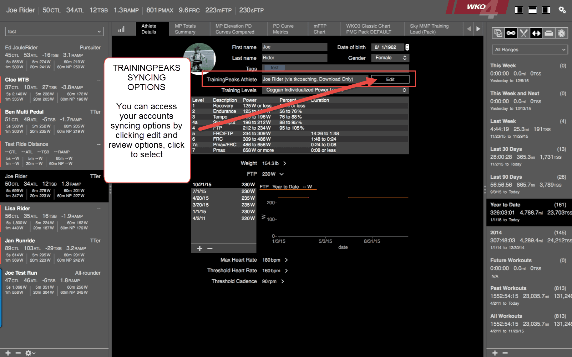
Task: Click the Last name field
Action: pos(295,58)
